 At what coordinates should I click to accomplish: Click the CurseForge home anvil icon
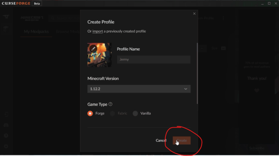(x=6, y=17)
